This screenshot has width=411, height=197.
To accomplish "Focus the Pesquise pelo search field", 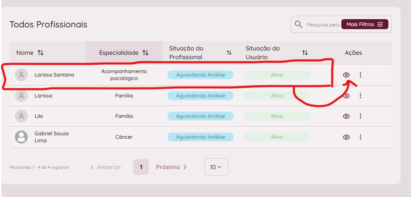I will 323,25.
